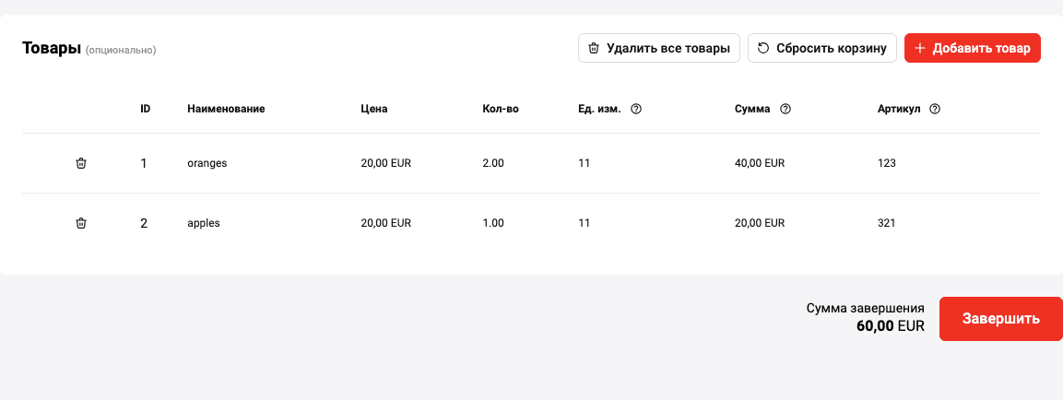Click Сбросить корзину button

[x=822, y=48]
